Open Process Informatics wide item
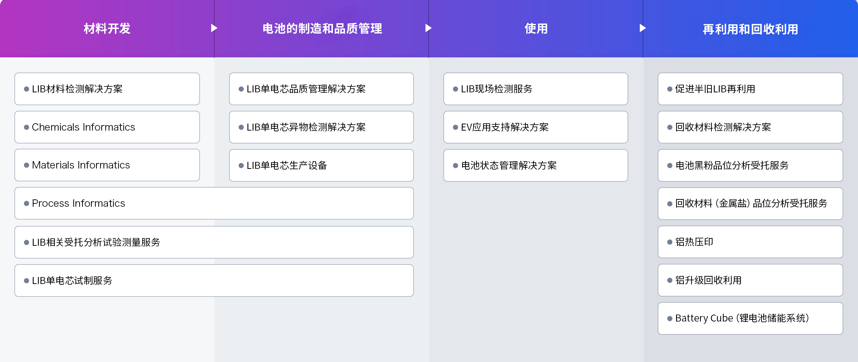The image size is (858, 362). tap(214, 203)
